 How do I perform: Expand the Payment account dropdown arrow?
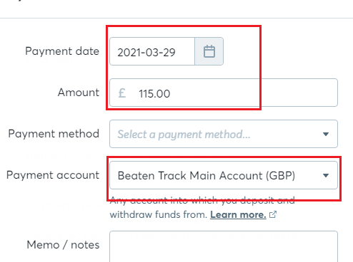tap(326, 175)
